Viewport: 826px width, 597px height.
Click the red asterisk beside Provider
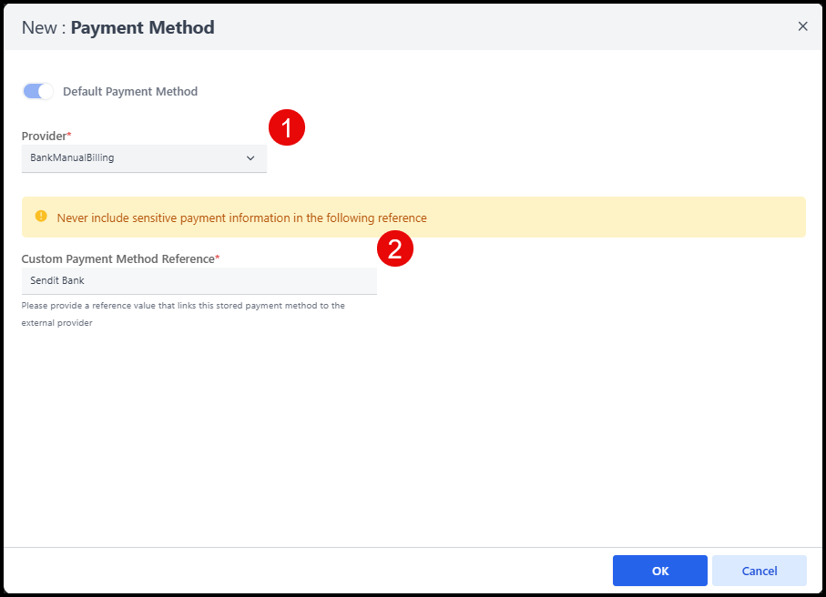point(70,135)
